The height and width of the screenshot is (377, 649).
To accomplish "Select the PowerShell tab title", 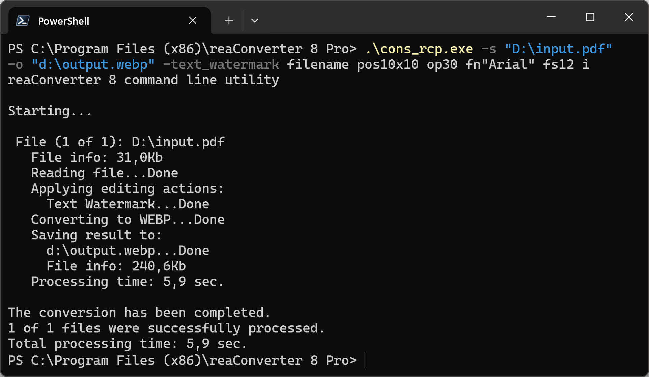I will point(63,21).
